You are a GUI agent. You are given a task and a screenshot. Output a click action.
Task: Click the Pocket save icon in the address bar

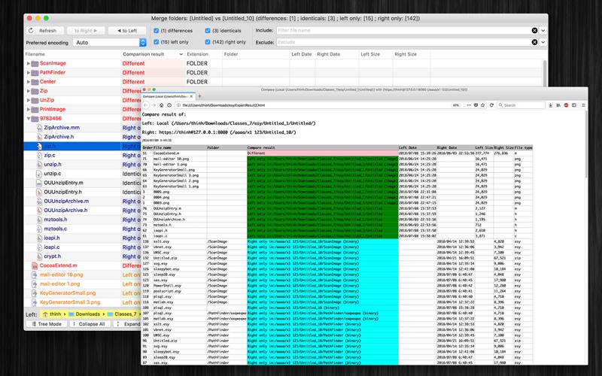pos(476,105)
